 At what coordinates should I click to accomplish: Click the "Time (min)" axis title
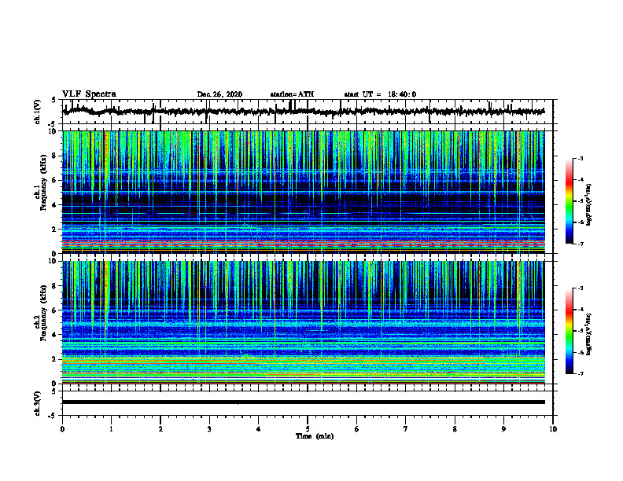[x=315, y=436]
